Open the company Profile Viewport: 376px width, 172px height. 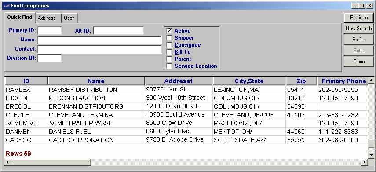click(359, 40)
